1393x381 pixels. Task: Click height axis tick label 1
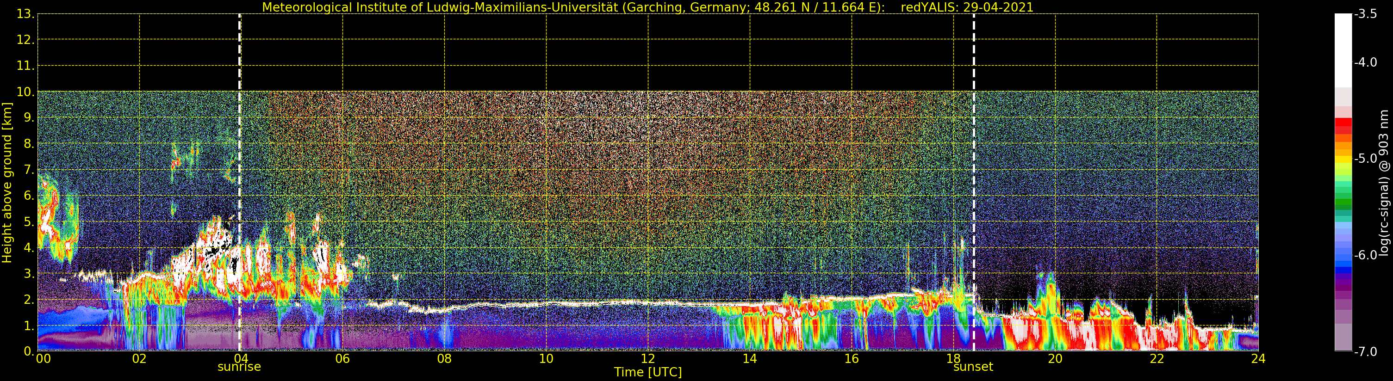tap(29, 326)
